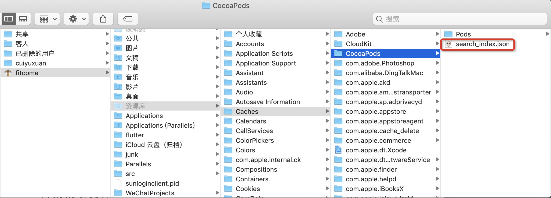Viewport: 551px width, 198px height.
Task: Switch to gallery view mode
Action: tap(23, 19)
